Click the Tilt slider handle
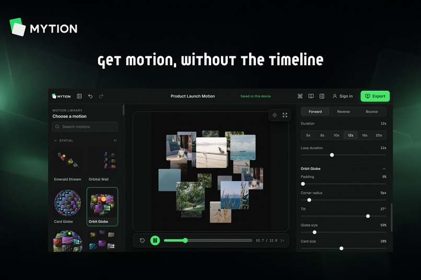The width and height of the screenshot is (421, 280). (368, 216)
